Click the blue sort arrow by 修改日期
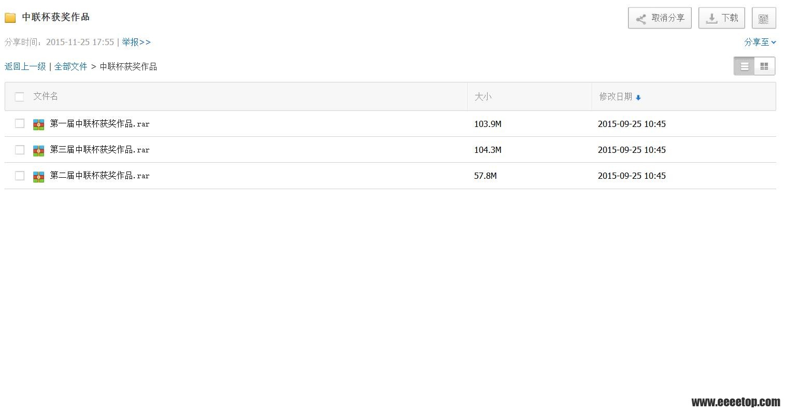 click(638, 97)
